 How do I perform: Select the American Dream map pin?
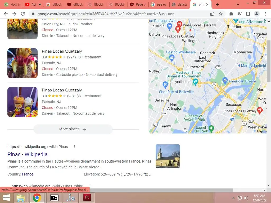pyautogui.click(x=225, y=80)
